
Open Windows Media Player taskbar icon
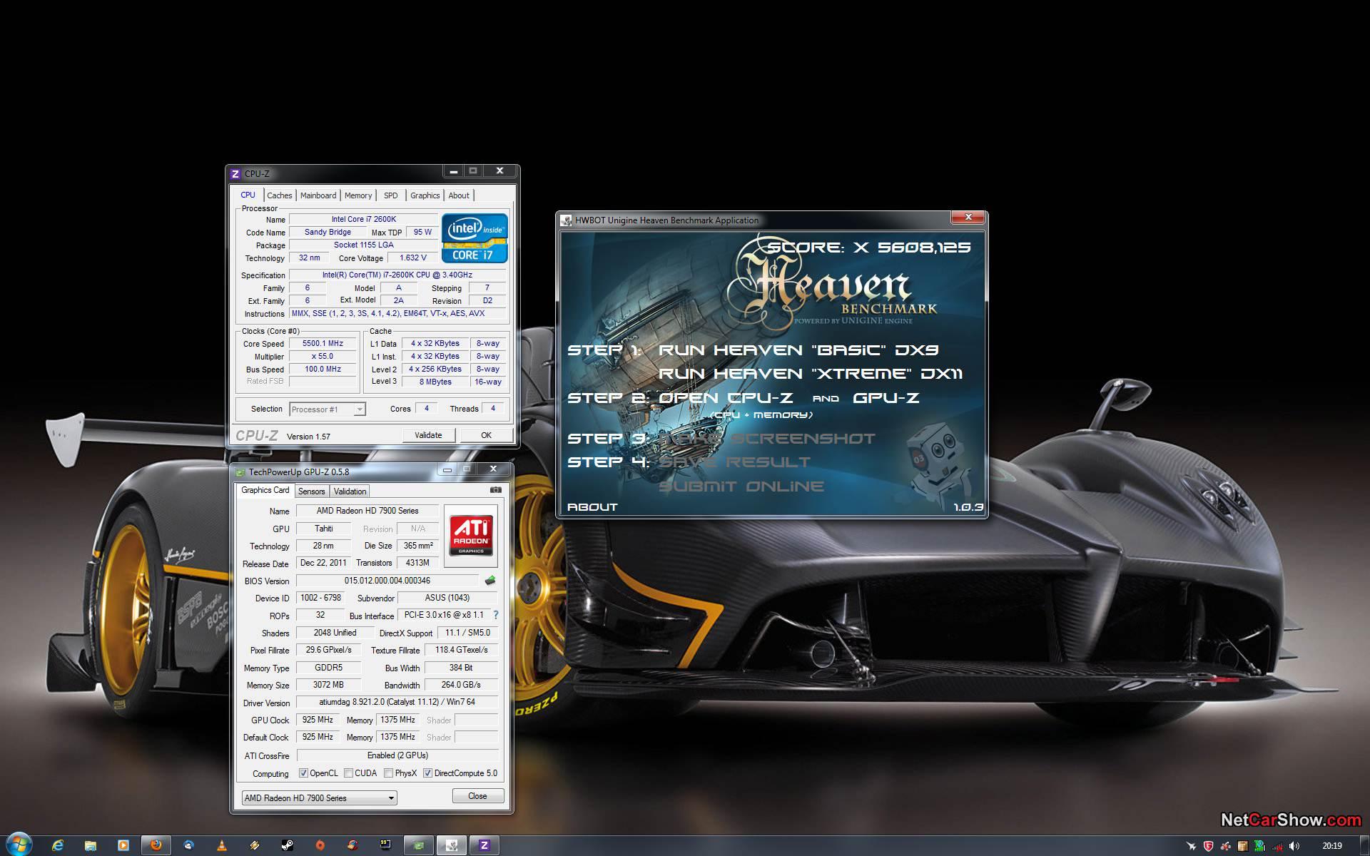pyautogui.click(x=123, y=845)
